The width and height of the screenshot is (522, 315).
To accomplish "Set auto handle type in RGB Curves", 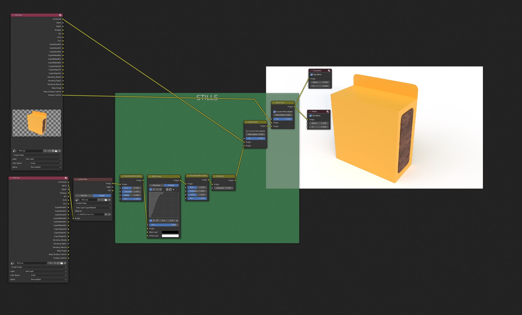I will coord(151,221).
